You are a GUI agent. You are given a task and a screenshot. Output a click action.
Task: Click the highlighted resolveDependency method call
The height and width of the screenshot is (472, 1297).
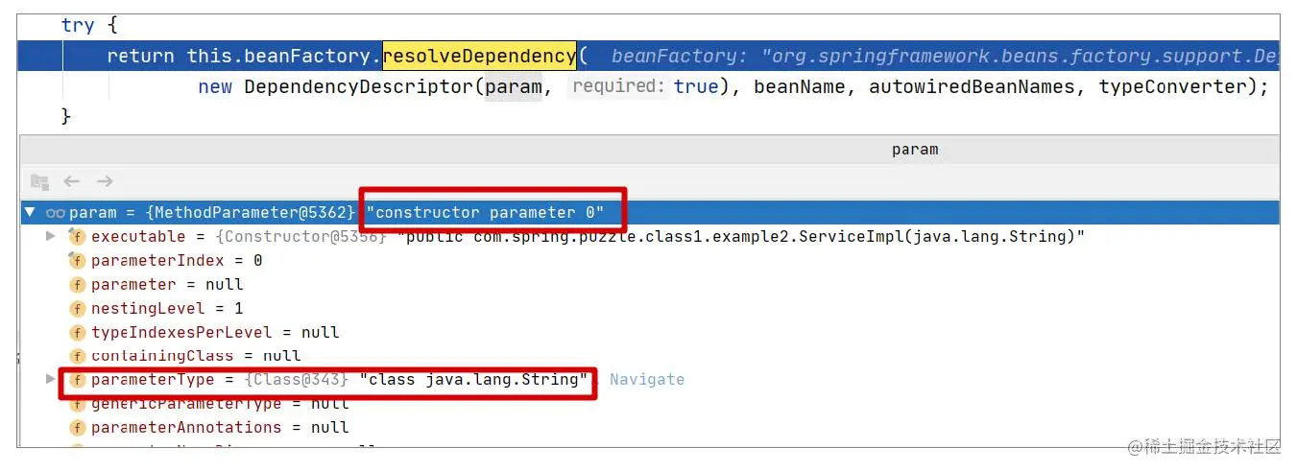point(479,56)
